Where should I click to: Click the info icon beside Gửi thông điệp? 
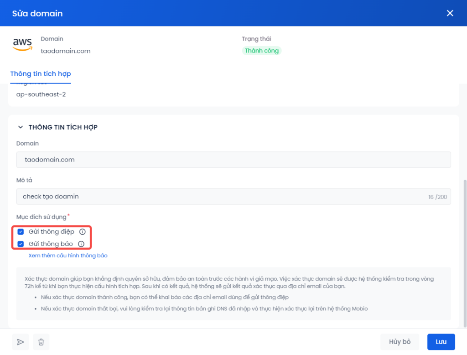[x=83, y=232]
